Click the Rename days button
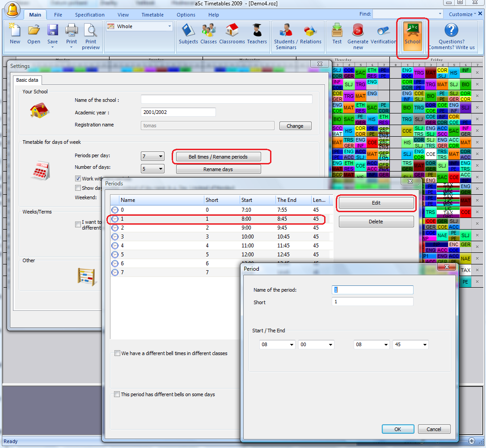Viewport: 486px width, 448px height. pyautogui.click(x=218, y=169)
